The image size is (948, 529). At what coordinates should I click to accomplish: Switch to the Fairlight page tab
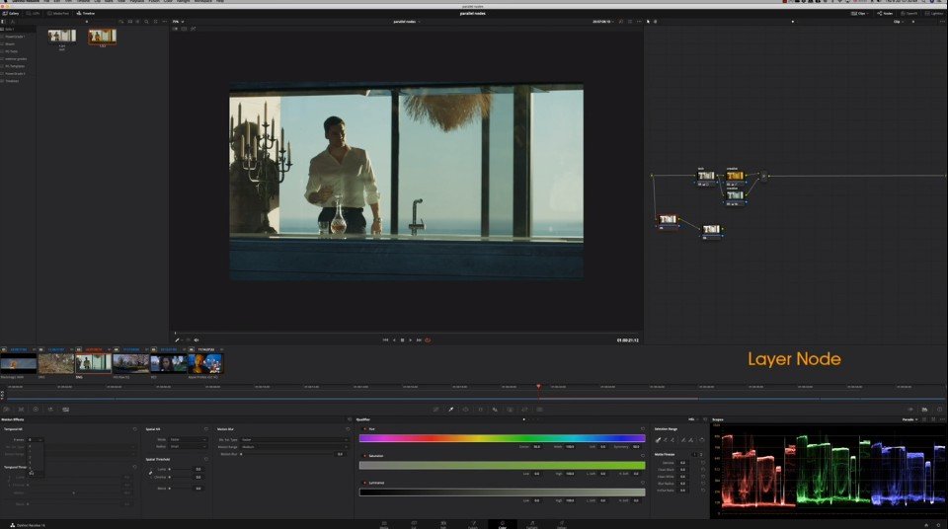[x=532, y=524]
